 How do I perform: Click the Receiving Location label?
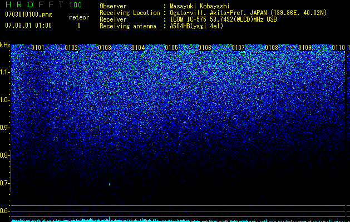click(x=130, y=13)
